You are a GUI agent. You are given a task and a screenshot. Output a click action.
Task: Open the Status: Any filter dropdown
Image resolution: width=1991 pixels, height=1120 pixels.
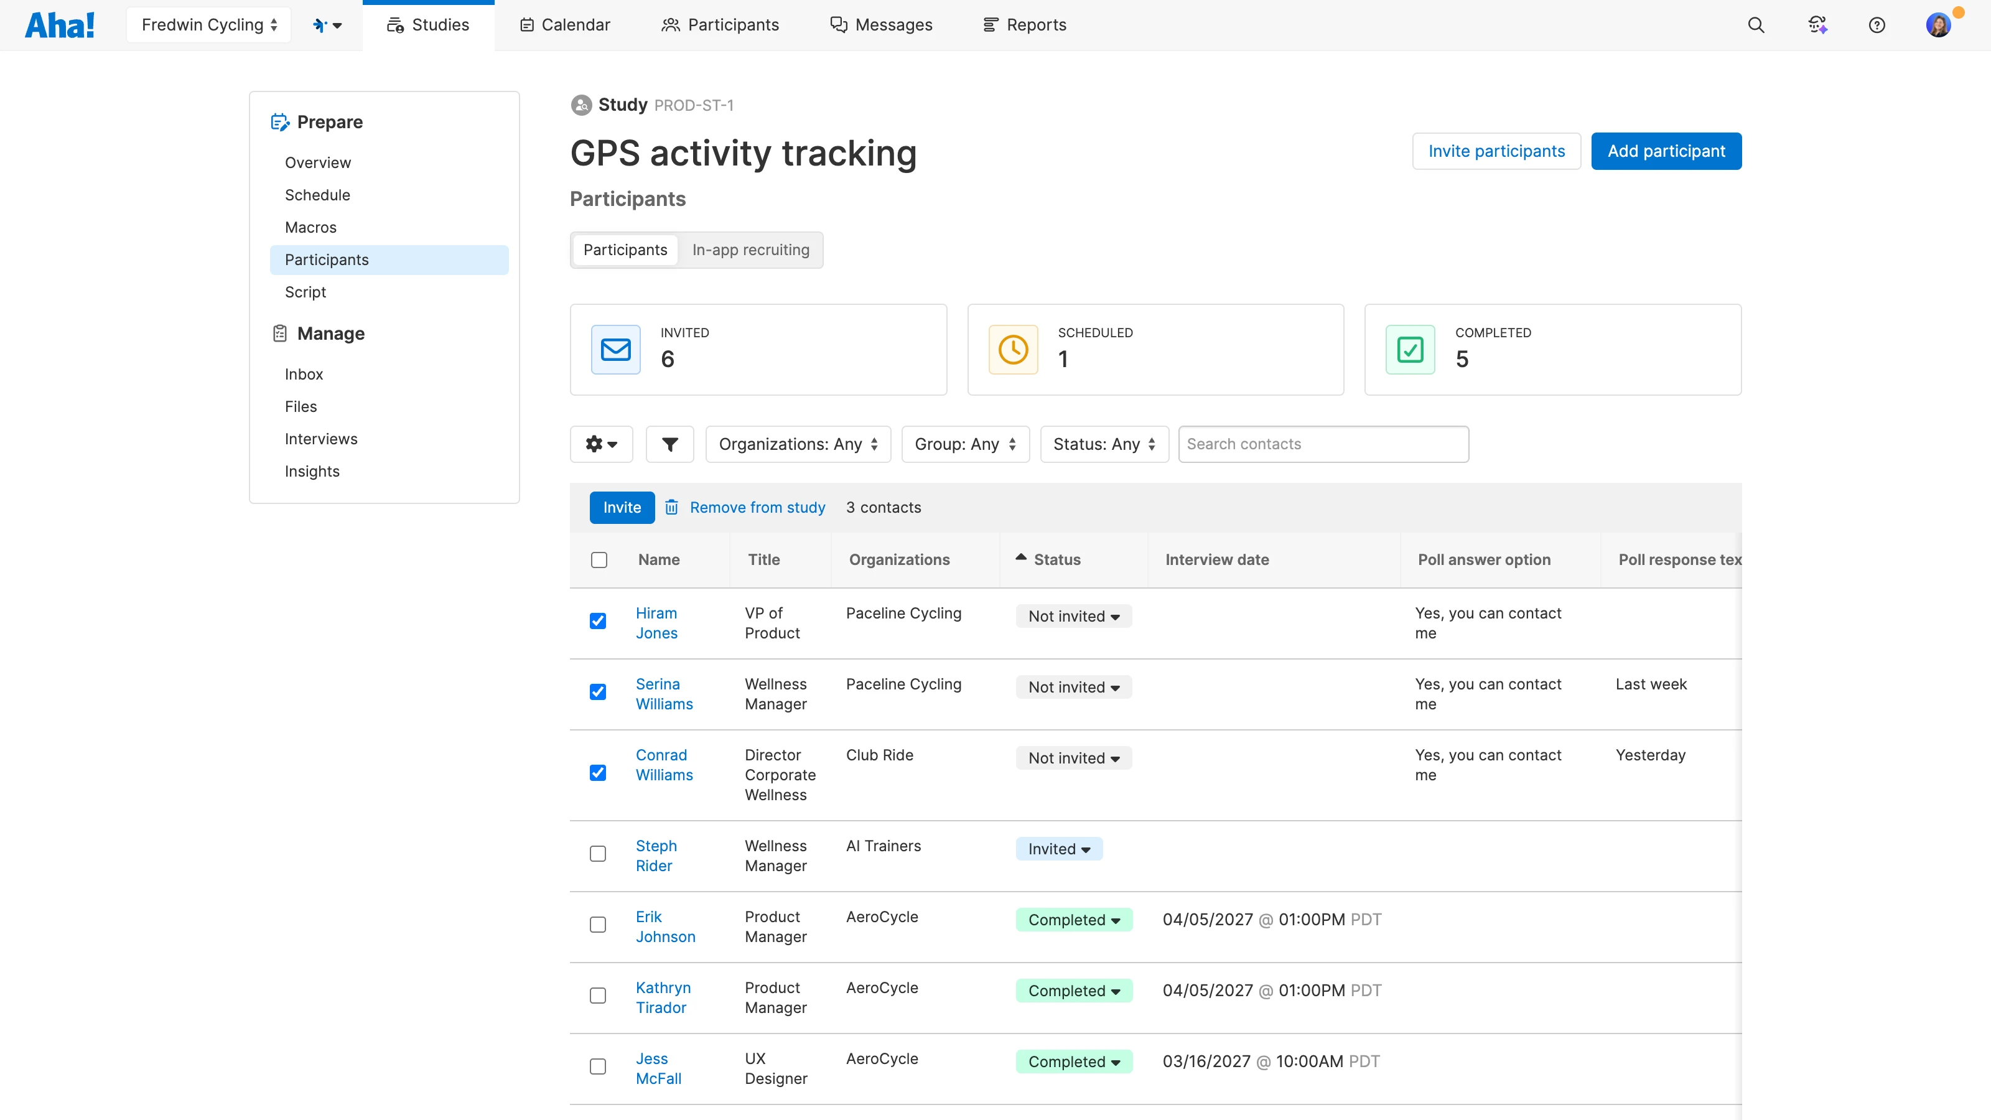[1104, 444]
